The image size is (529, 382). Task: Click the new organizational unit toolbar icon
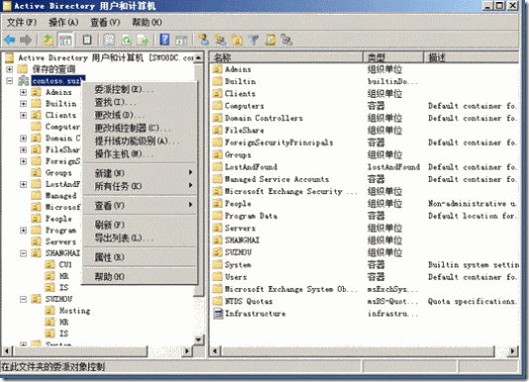(x=237, y=40)
